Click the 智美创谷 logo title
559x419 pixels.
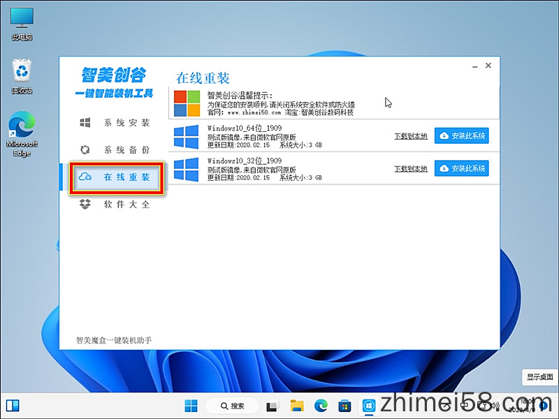[114, 75]
